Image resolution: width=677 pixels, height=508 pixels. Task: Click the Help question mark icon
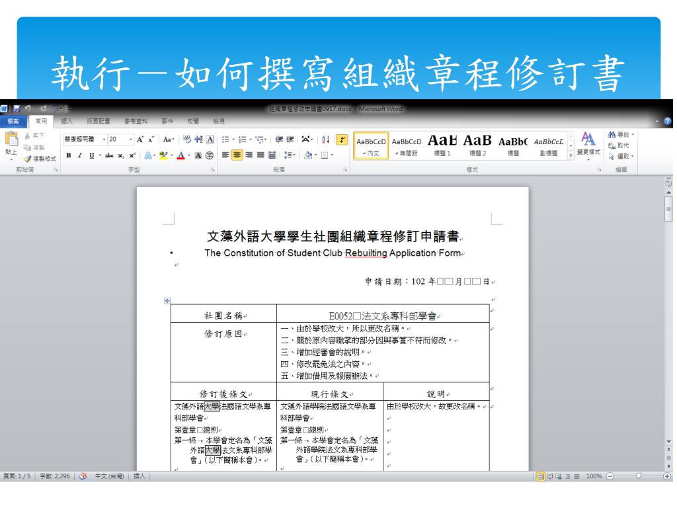[x=667, y=121]
